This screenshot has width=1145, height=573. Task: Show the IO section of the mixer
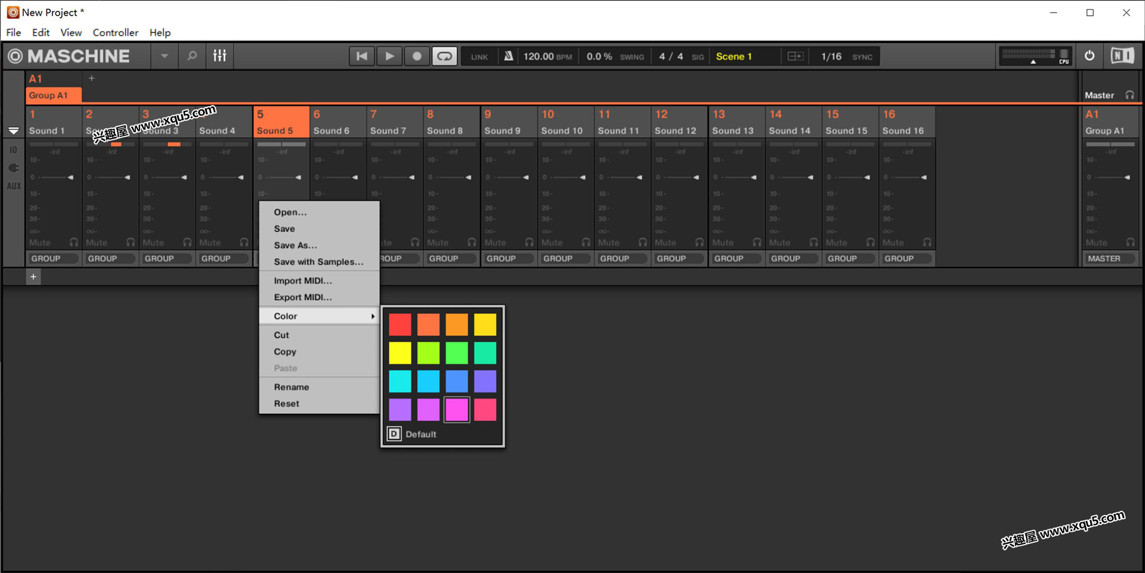[x=14, y=150]
